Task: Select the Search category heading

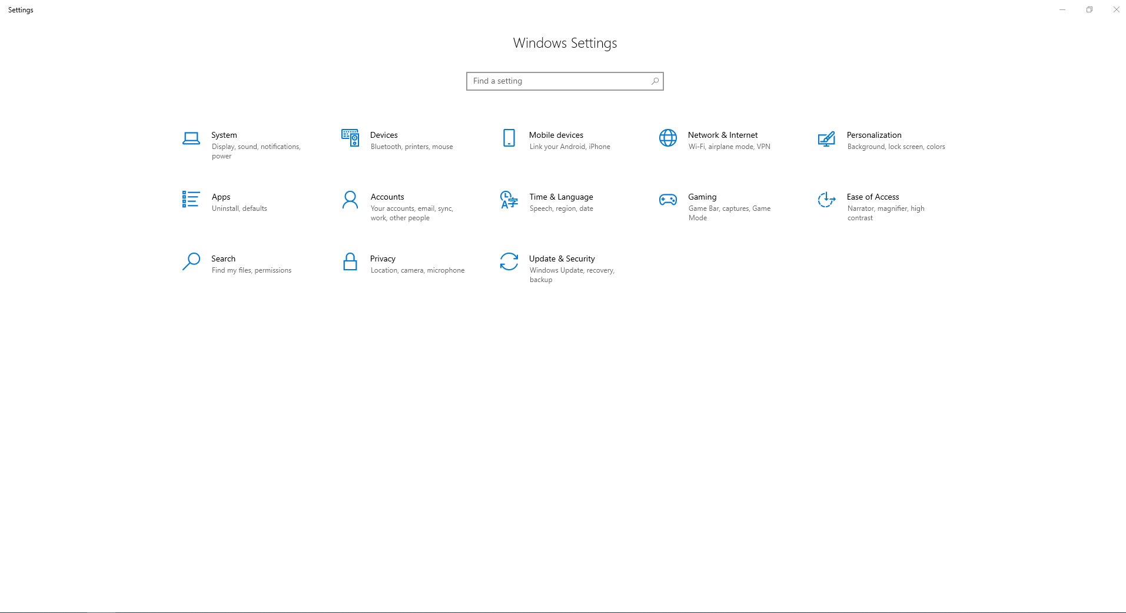Action: pyautogui.click(x=223, y=259)
